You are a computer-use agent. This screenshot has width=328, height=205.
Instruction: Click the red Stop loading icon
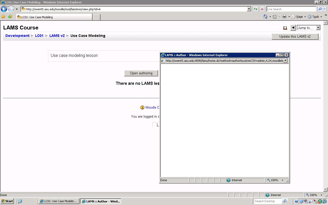pyautogui.click(x=262, y=9)
